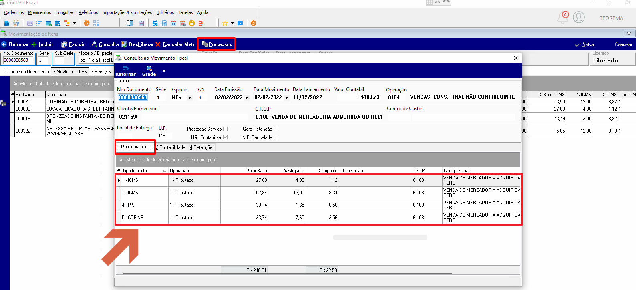Click the Processos toolbar button
The image size is (636, 290).
coord(217,44)
